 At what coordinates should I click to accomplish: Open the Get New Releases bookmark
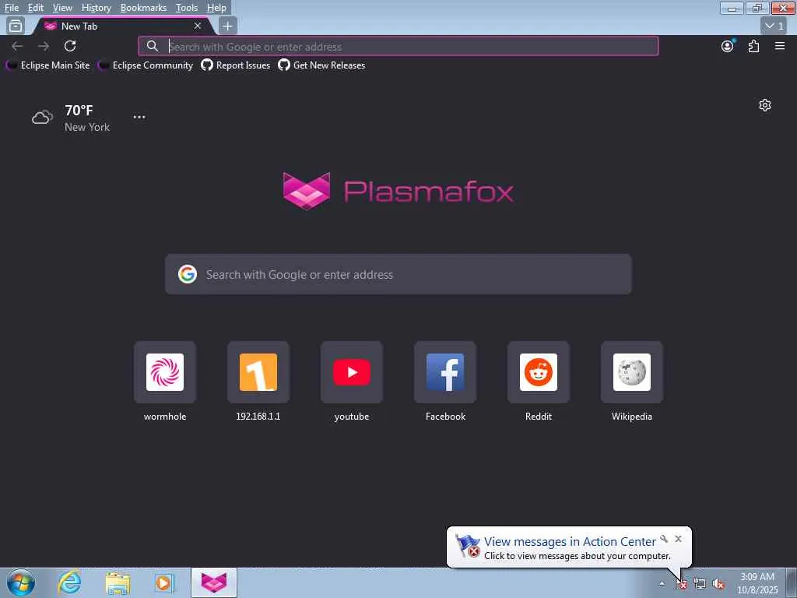(x=321, y=65)
